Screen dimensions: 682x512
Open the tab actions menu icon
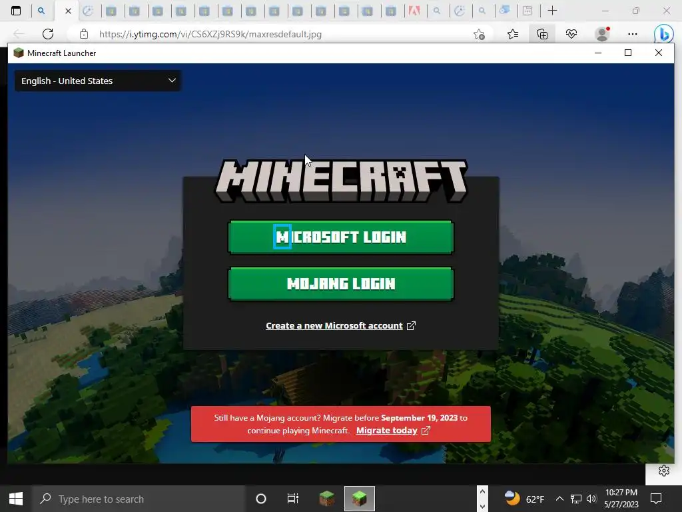coord(16,11)
